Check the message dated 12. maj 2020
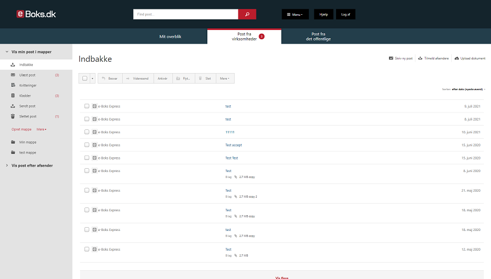Viewport: 491px width, 279px height. (x=87, y=249)
